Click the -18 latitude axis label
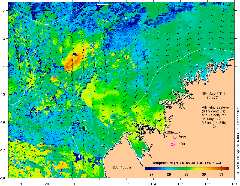The width and height of the screenshot is (240, 186). pos(3,178)
